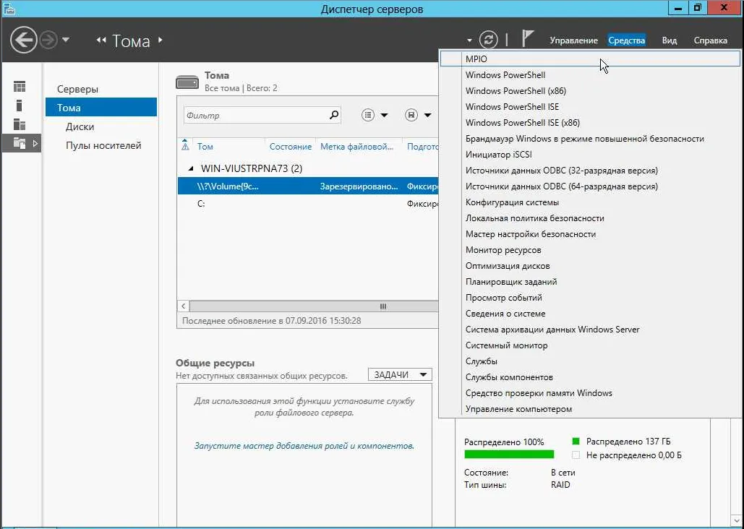This screenshot has height=529, width=744.
Task: Open Управление компьютером
Action: (590, 408)
